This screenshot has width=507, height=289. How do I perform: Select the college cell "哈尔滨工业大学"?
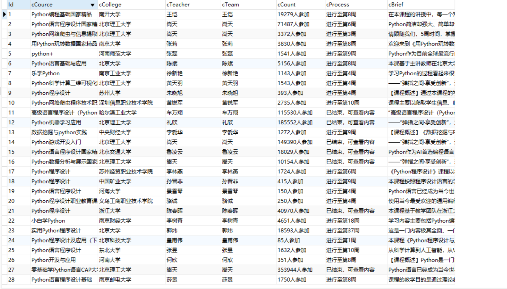(x=132, y=113)
